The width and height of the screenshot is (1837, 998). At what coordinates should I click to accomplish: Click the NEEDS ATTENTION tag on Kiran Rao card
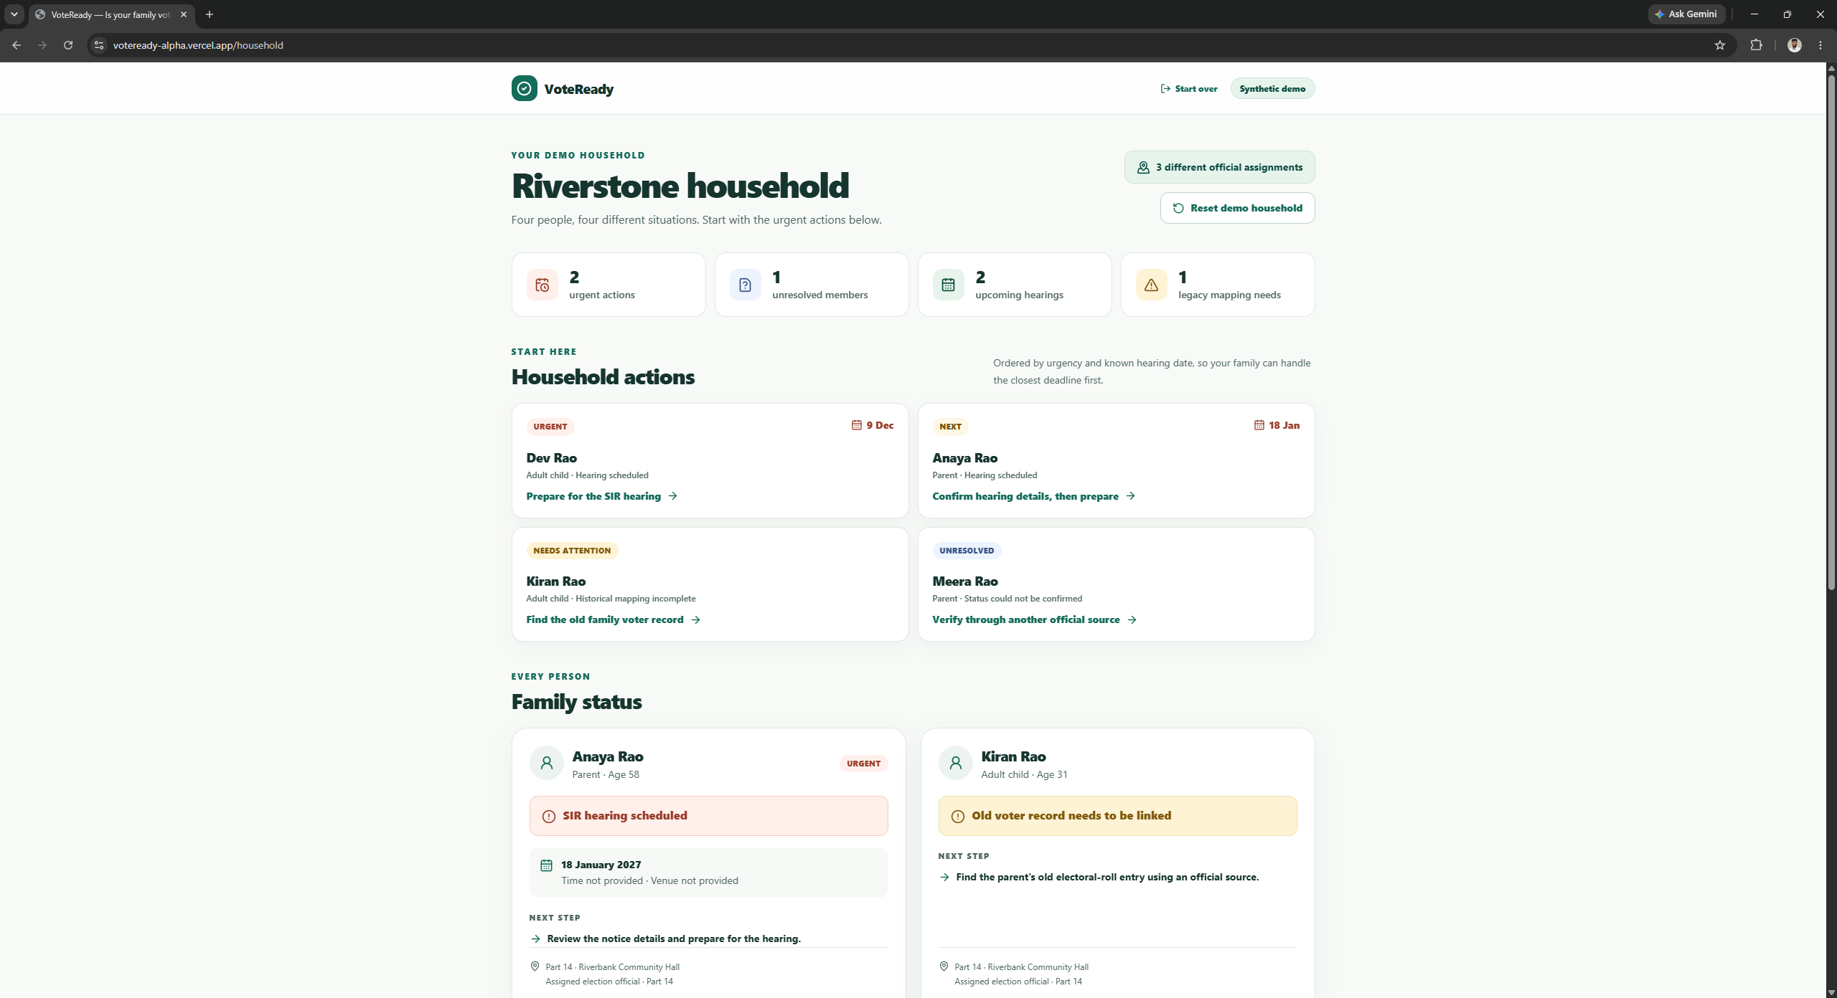572,551
